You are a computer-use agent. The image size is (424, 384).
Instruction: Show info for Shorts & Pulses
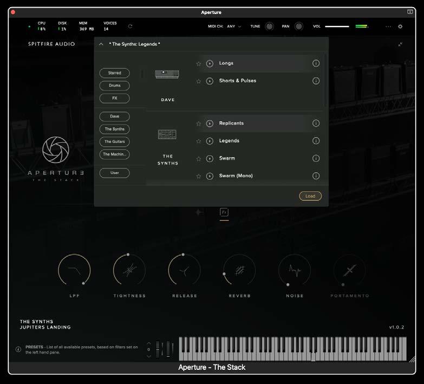pyautogui.click(x=316, y=81)
